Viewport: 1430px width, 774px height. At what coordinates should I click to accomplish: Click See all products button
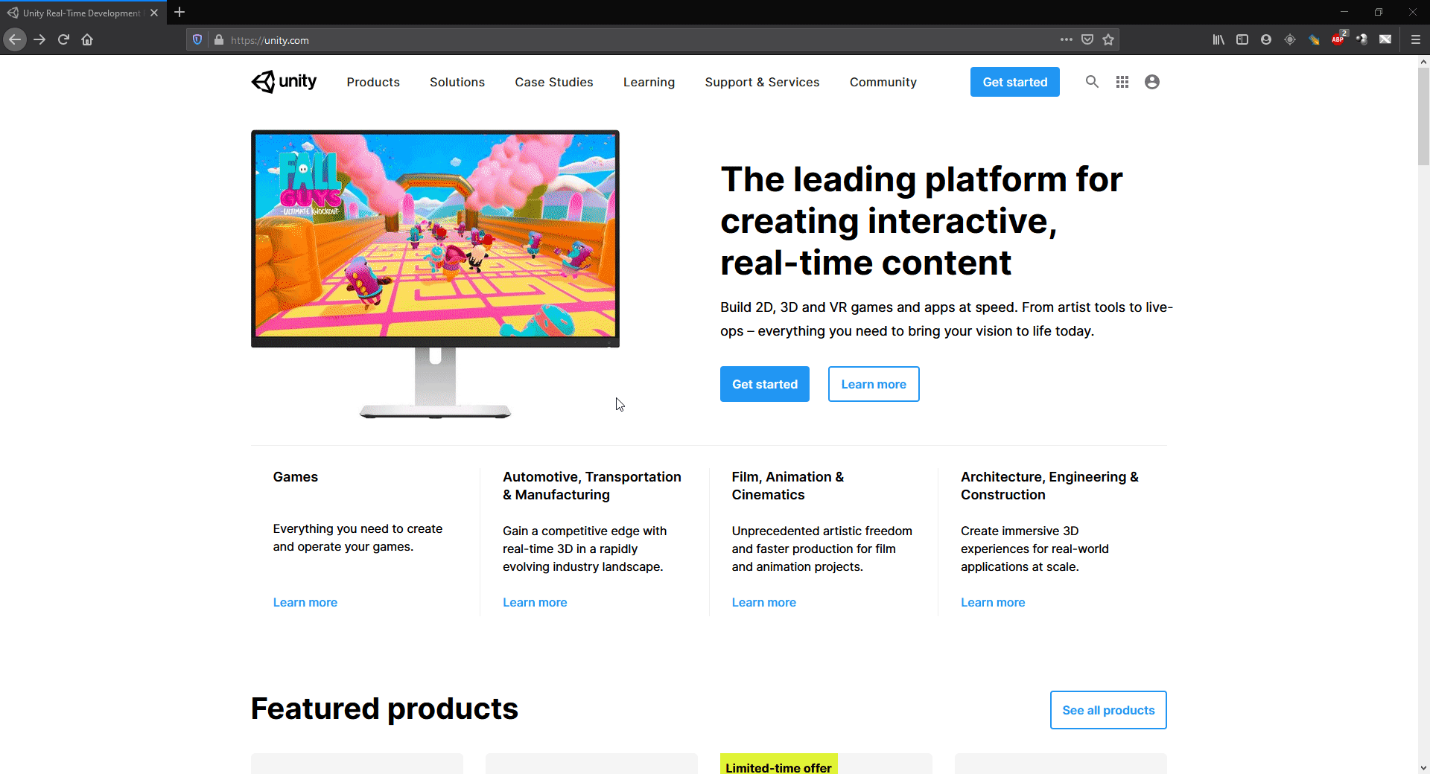pos(1108,710)
